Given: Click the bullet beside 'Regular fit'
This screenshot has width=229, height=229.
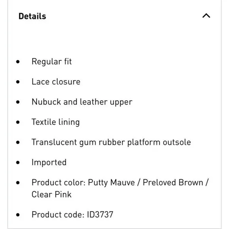Looking at the screenshot, I should (x=18, y=62).
